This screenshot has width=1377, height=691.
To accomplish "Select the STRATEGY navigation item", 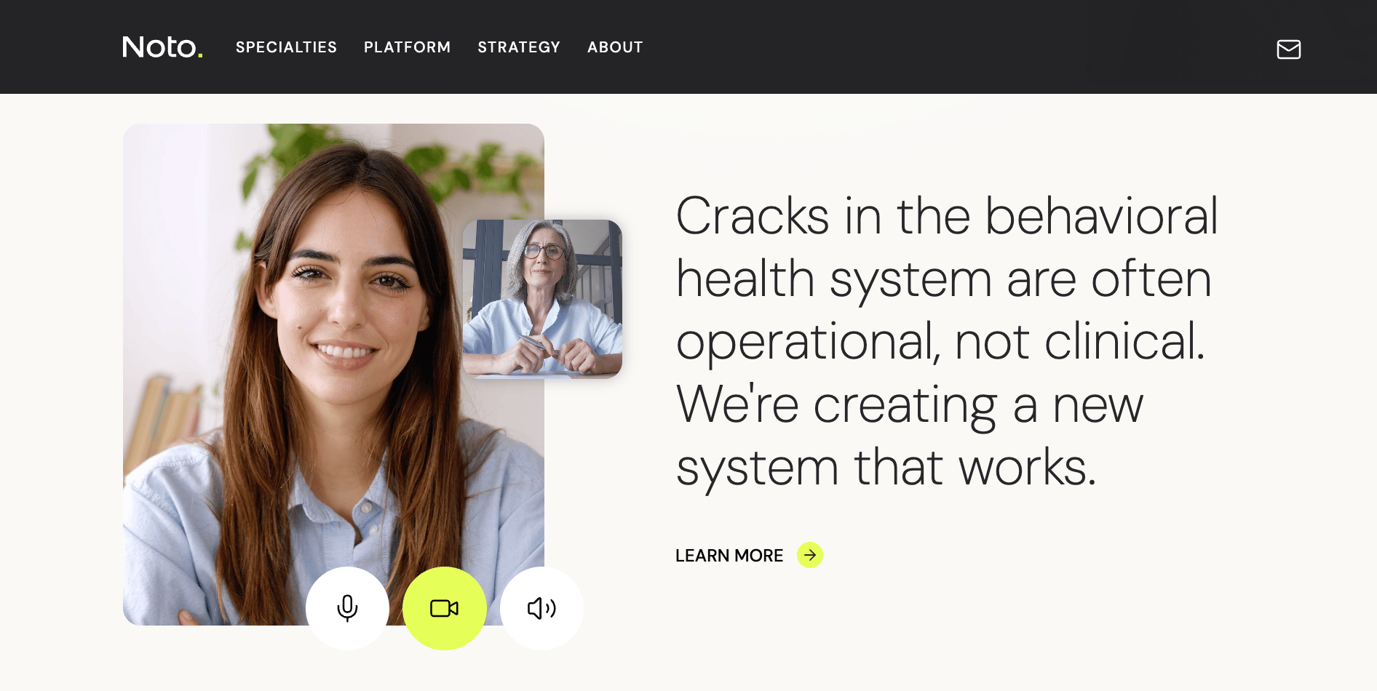I will pyautogui.click(x=519, y=47).
